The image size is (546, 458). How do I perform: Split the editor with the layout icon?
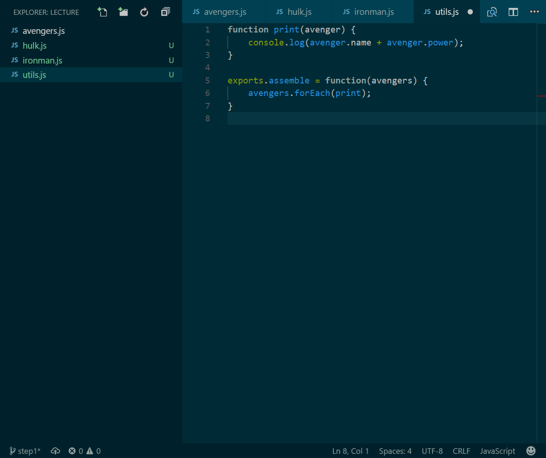point(513,12)
